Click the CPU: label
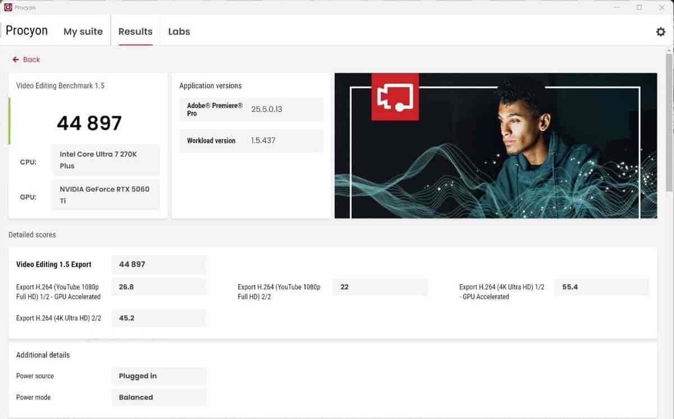Image resolution: width=674 pixels, height=419 pixels. pos(28,163)
